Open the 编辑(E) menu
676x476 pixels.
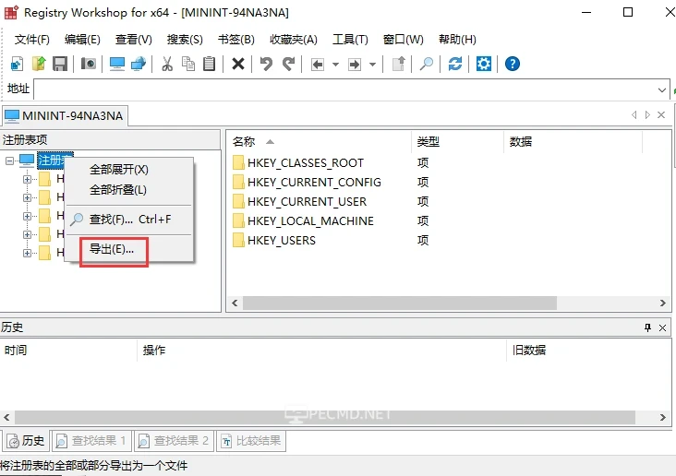tap(82, 40)
